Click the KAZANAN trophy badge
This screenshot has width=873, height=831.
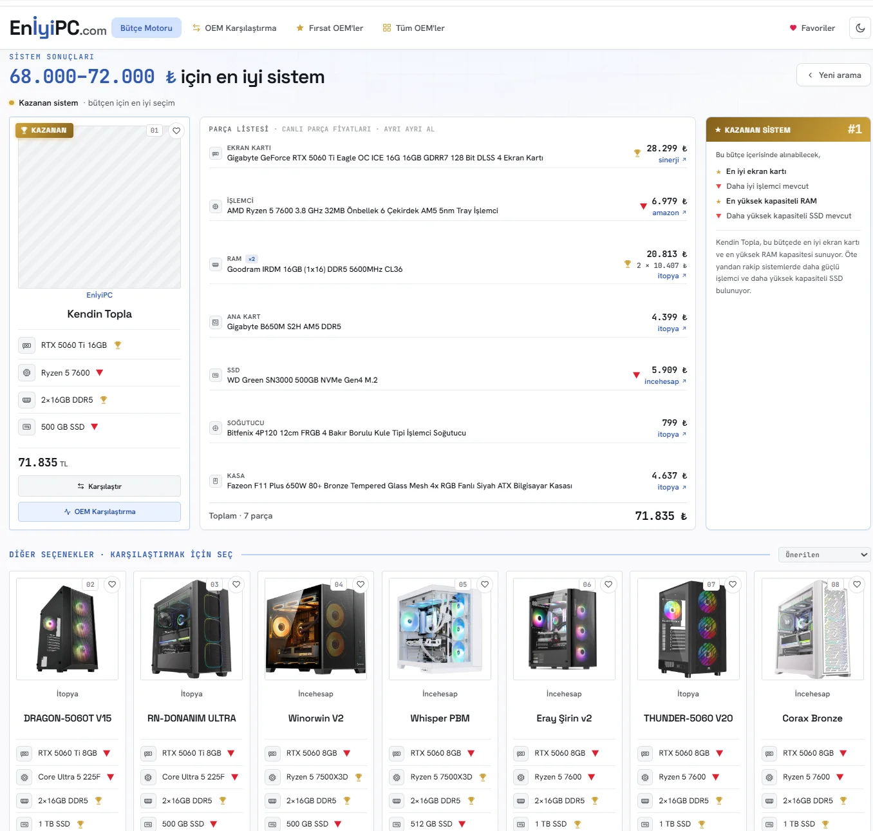point(44,130)
